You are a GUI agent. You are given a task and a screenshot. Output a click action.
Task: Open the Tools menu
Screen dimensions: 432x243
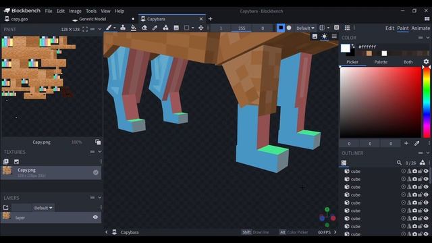pyautogui.click(x=91, y=11)
